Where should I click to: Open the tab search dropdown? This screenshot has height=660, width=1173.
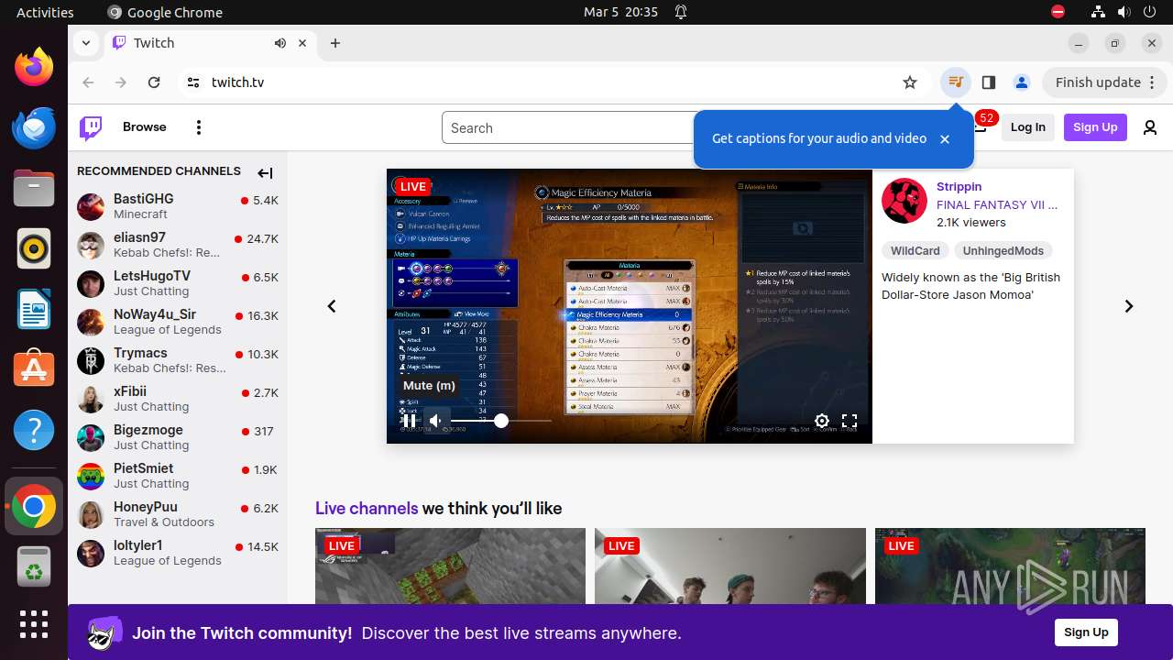(x=86, y=43)
